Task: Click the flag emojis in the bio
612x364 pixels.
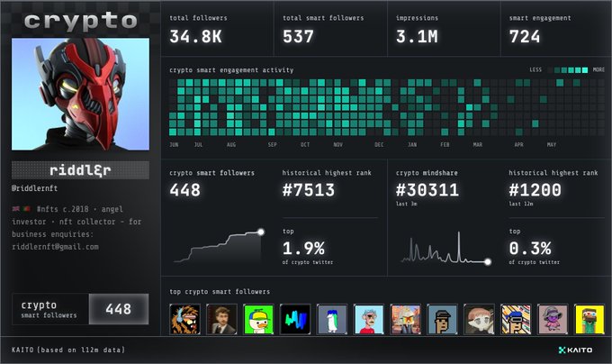Action: tap(22, 209)
